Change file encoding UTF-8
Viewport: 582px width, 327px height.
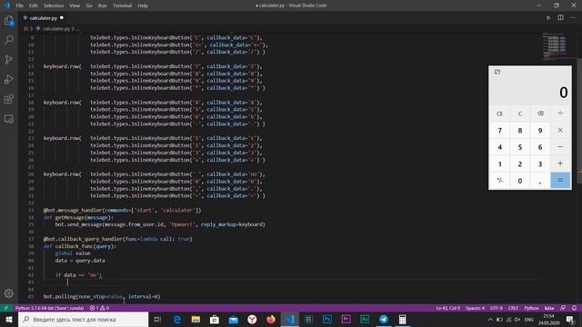[x=497, y=308]
